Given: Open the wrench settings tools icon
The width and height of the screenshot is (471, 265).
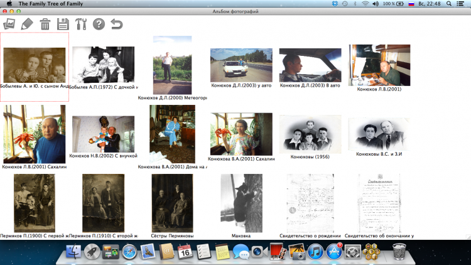Looking at the screenshot, I should coord(81,24).
